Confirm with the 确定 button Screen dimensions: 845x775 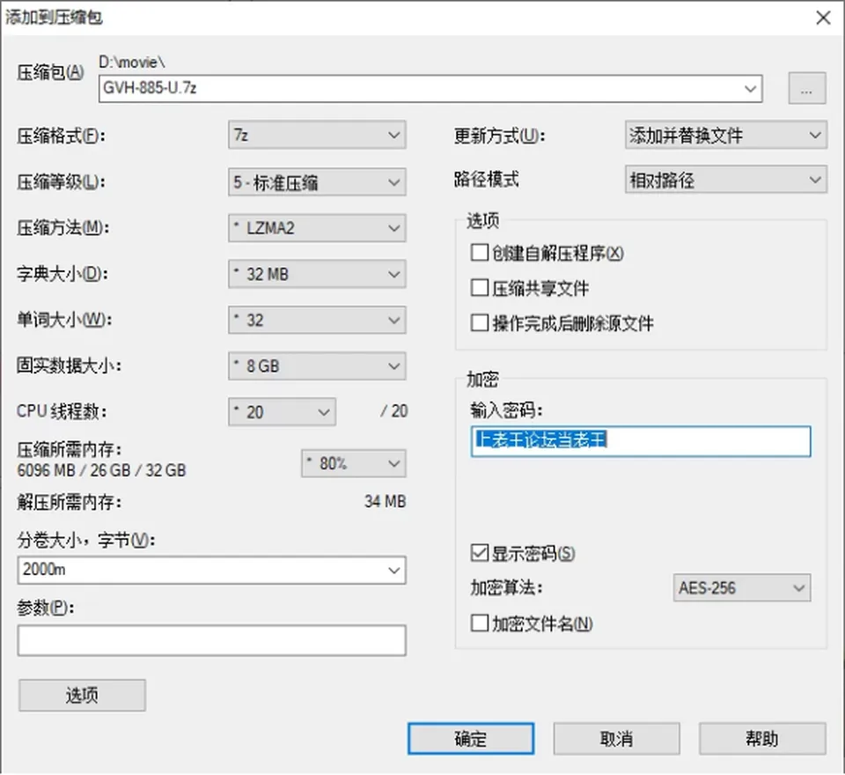(470, 738)
